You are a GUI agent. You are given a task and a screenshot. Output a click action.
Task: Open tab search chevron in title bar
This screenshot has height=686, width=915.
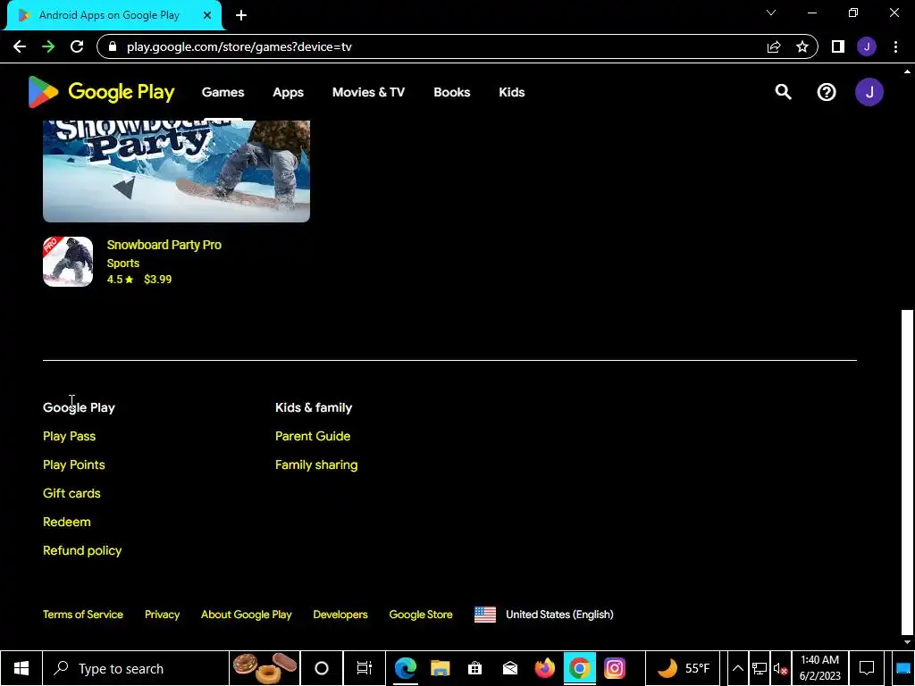click(x=771, y=13)
